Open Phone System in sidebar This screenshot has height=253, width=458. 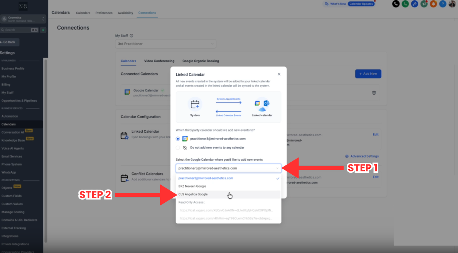click(11, 164)
